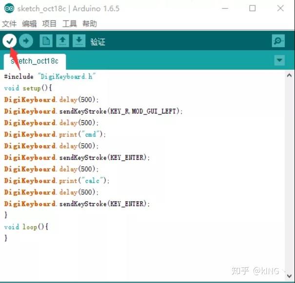
Task: Click the last sendKeyStroke(KEY_ENTER) line
Action: coord(77,204)
